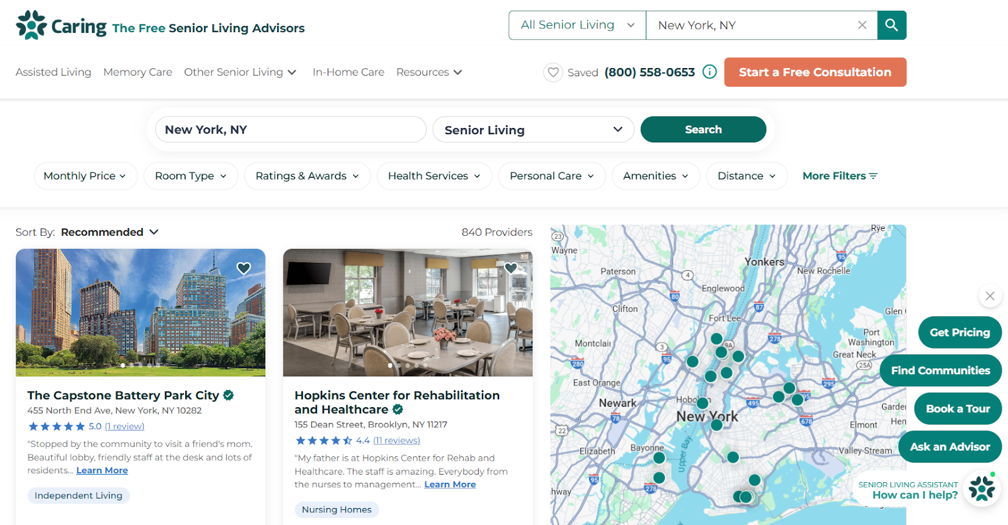Open The Capstone Battery Park City title
Image resolution: width=1008 pixels, height=525 pixels.
pyautogui.click(x=123, y=395)
